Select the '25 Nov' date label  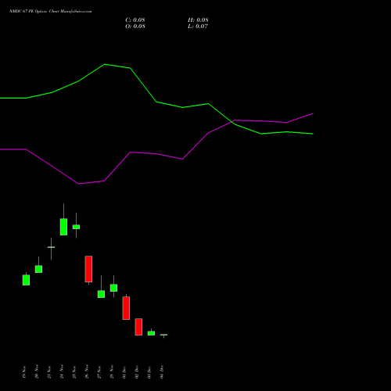coord(74,372)
